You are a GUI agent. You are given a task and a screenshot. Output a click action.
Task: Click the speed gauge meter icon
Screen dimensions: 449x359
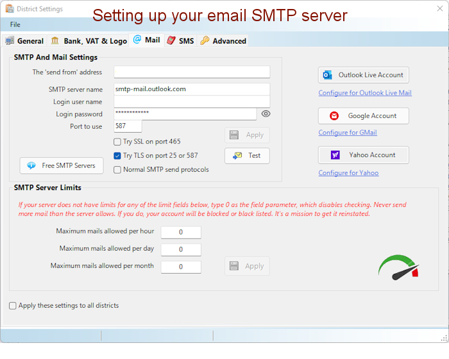tap(398, 267)
